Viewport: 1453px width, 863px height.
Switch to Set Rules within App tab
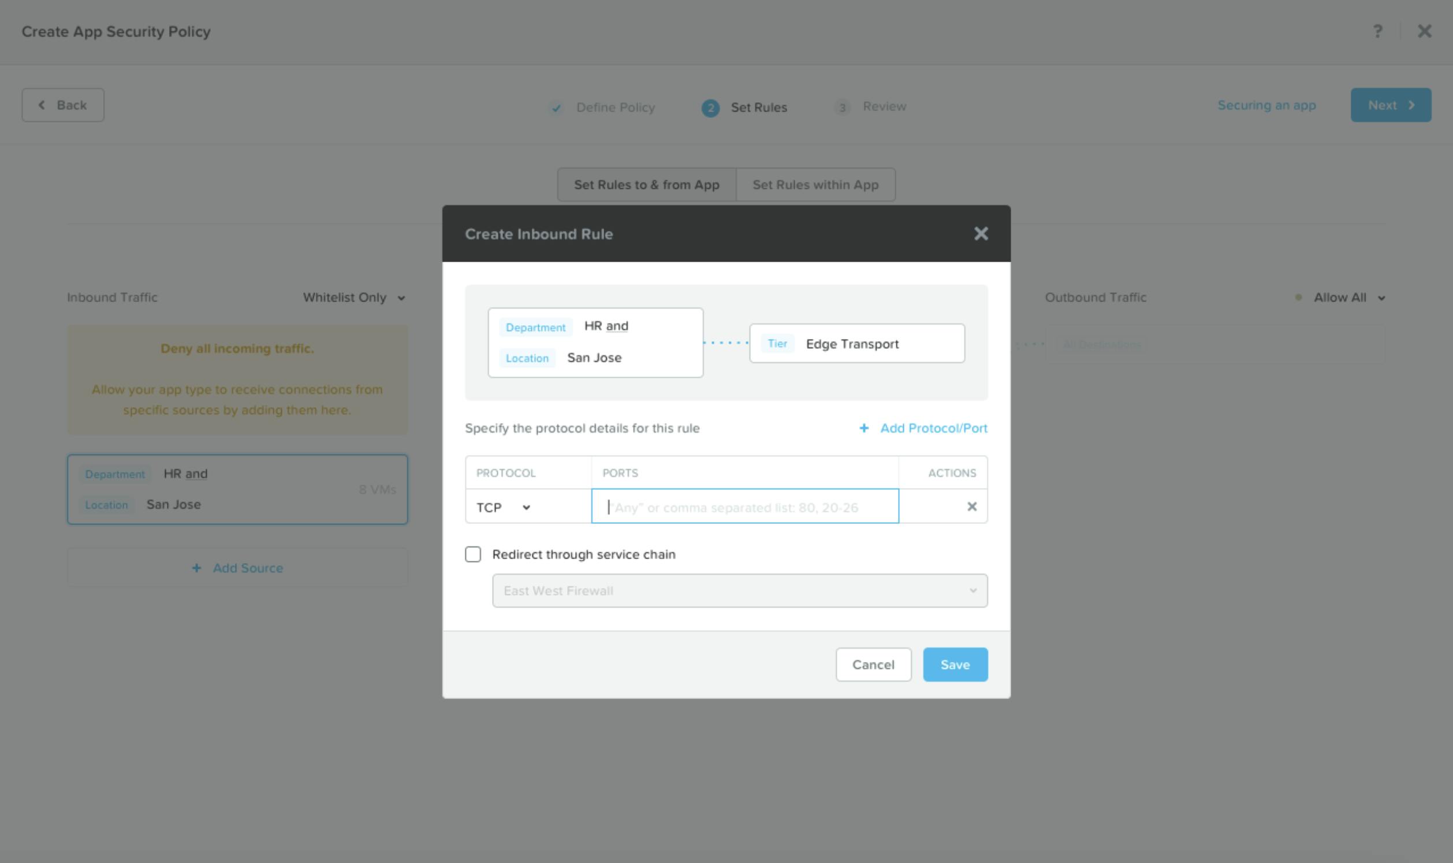pyautogui.click(x=815, y=184)
